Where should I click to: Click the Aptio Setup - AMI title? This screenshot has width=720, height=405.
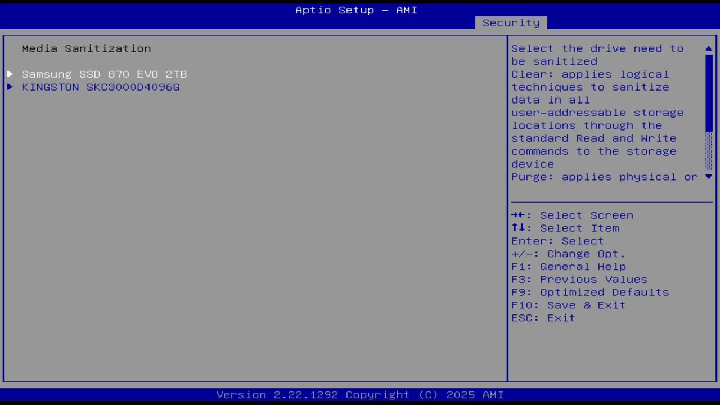click(x=357, y=10)
